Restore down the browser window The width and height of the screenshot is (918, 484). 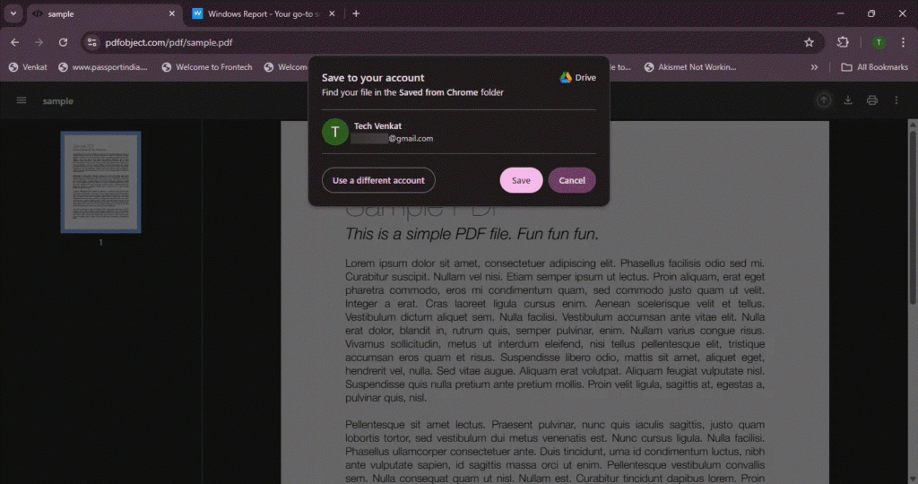(871, 13)
